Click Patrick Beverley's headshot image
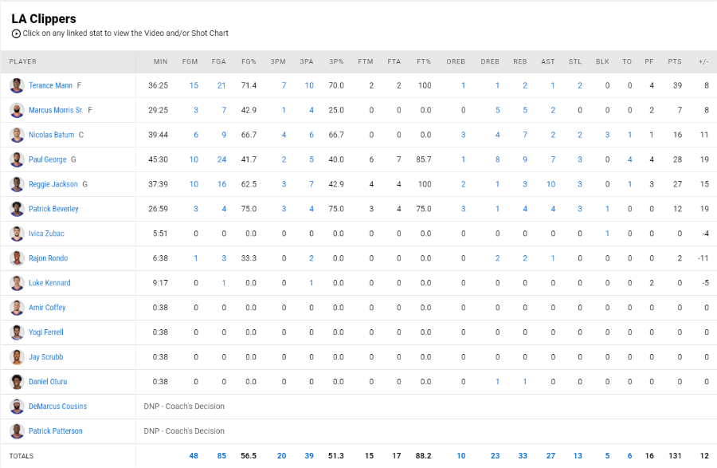The width and height of the screenshot is (717, 468). (x=17, y=209)
